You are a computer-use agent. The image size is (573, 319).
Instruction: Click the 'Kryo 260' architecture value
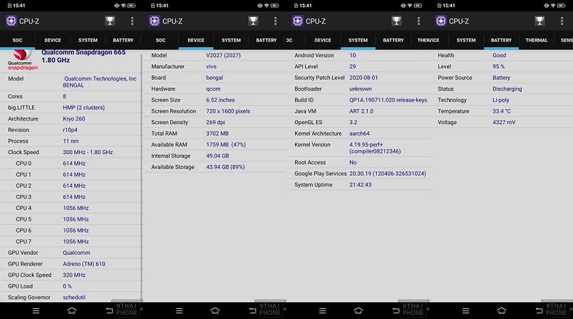(74, 118)
